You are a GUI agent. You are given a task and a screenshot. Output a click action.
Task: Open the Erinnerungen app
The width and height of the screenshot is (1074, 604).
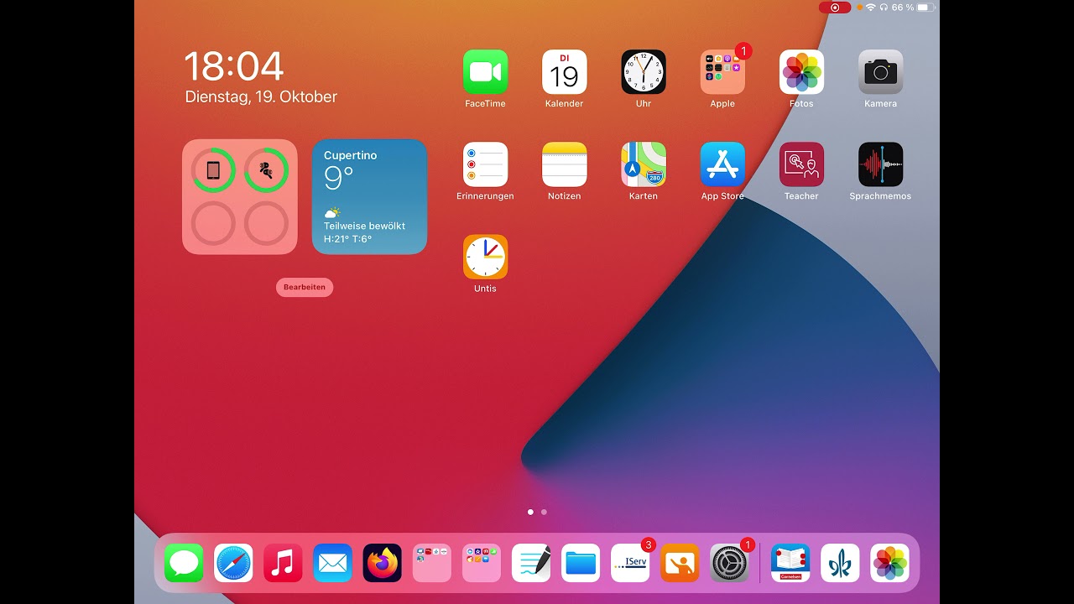485,164
